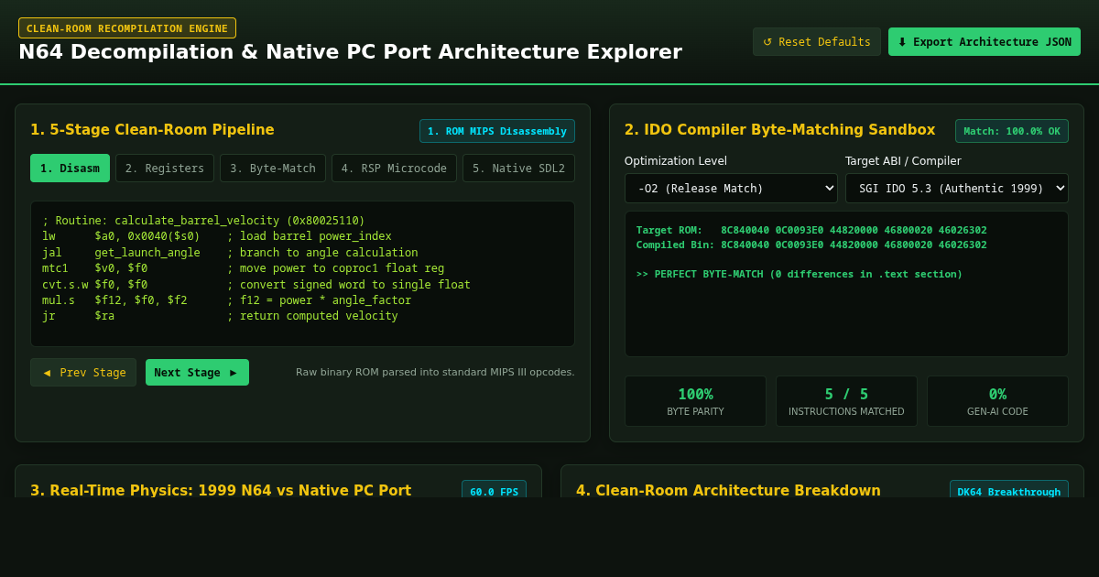Screen dimensions: 1099x577
Task: Open the Optimization Level dropdown
Action: click(x=731, y=189)
